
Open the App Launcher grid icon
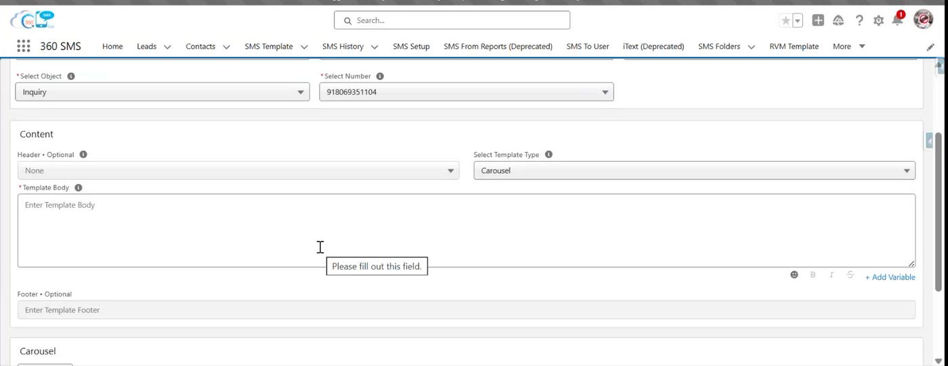click(23, 46)
